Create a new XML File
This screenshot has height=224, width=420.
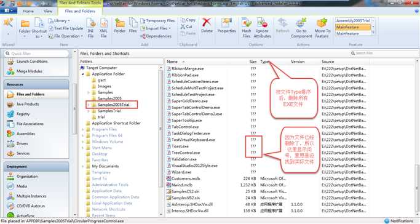tap(103, 28)
